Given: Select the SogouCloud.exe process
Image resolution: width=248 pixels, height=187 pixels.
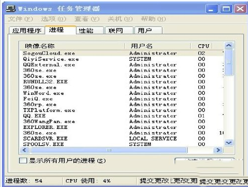Looking at the screenshot, I should 122,53.
